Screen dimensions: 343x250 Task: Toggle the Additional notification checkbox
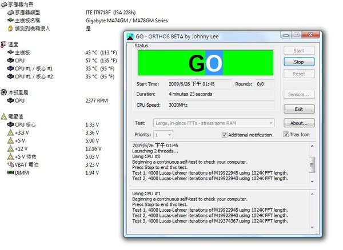[224, 135]
